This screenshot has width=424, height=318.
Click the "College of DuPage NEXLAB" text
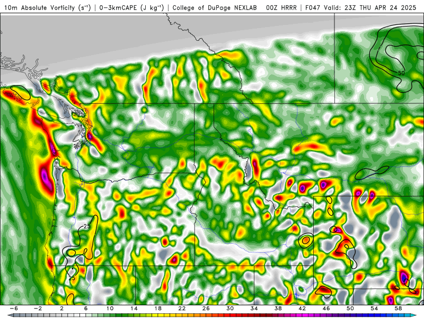tap(215, 8)
